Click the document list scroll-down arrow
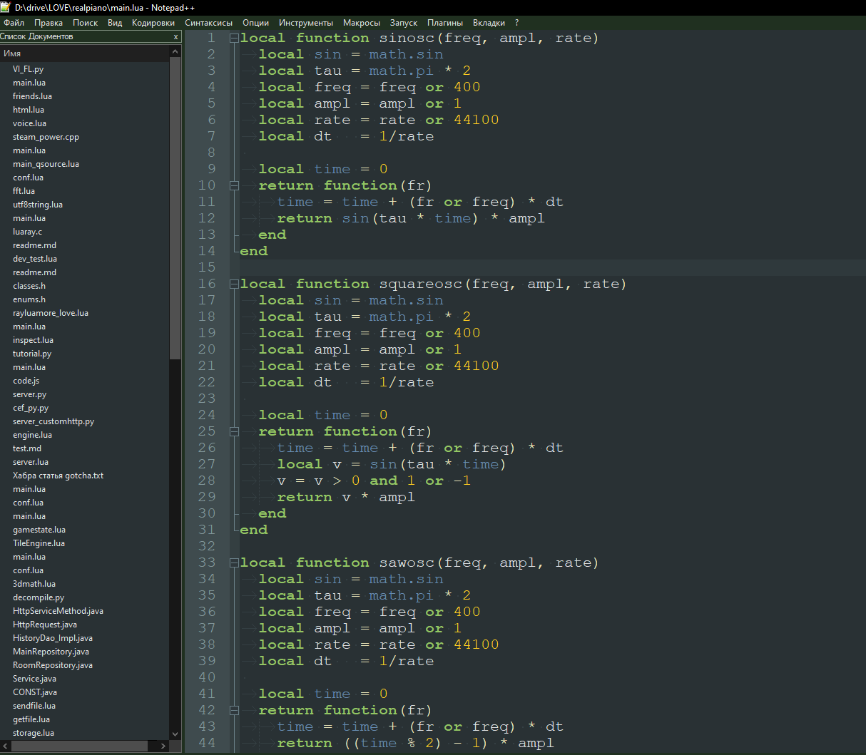The width and height of the screenshot is (866, 755). pos(175,734)
